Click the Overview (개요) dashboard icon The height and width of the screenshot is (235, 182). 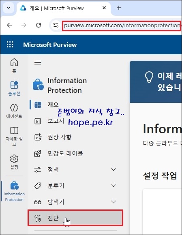pyautogui.click(x=38, y=105)
